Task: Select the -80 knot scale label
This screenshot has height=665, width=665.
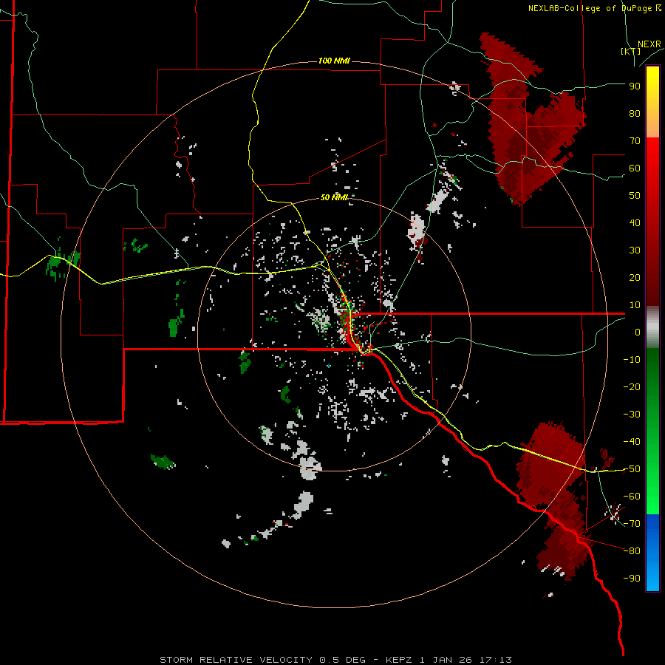Action: pos(632,551)
